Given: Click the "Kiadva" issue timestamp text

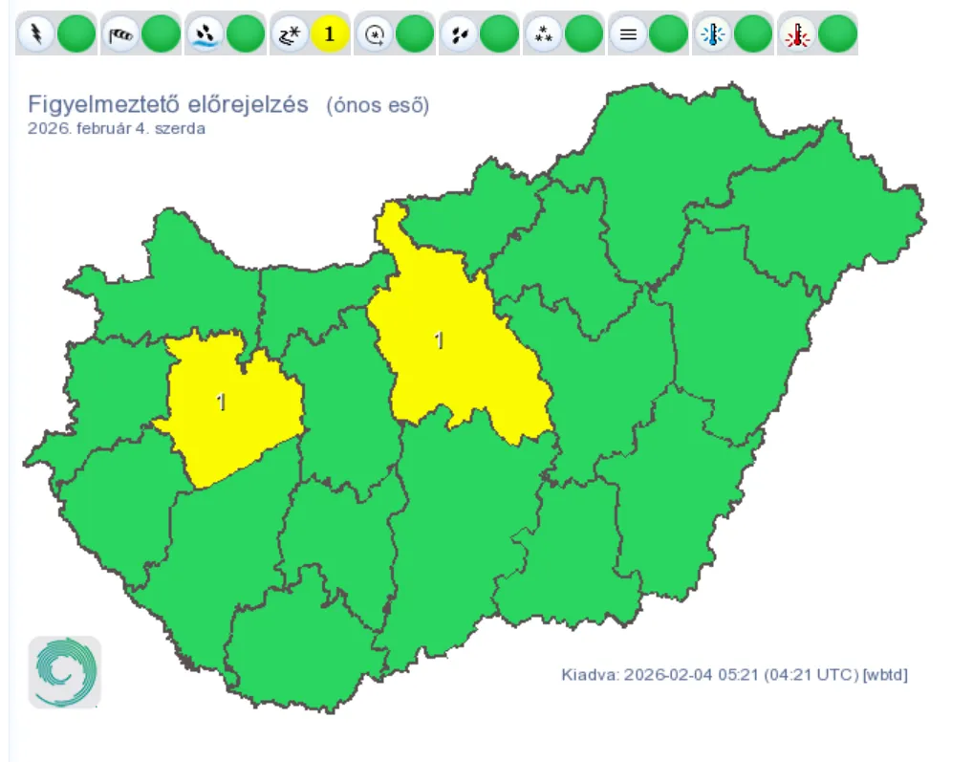Looking at the screenshot, I should tap(734, 675).
